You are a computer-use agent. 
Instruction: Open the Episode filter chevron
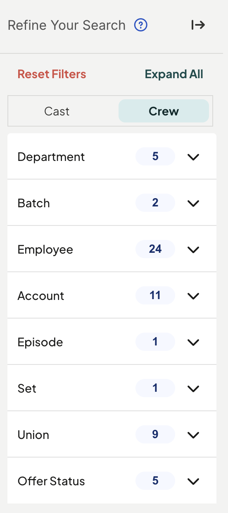point(193,343)
